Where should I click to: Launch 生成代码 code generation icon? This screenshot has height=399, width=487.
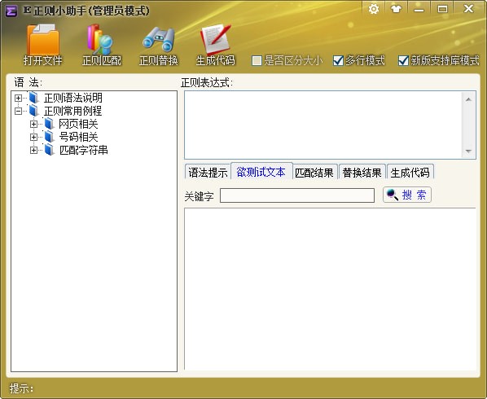(x=216, y=39)
